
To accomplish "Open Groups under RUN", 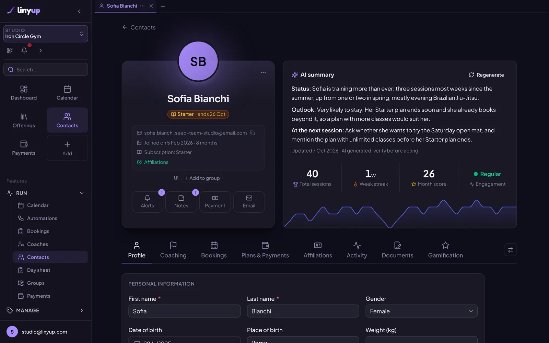I will (50, 283).
